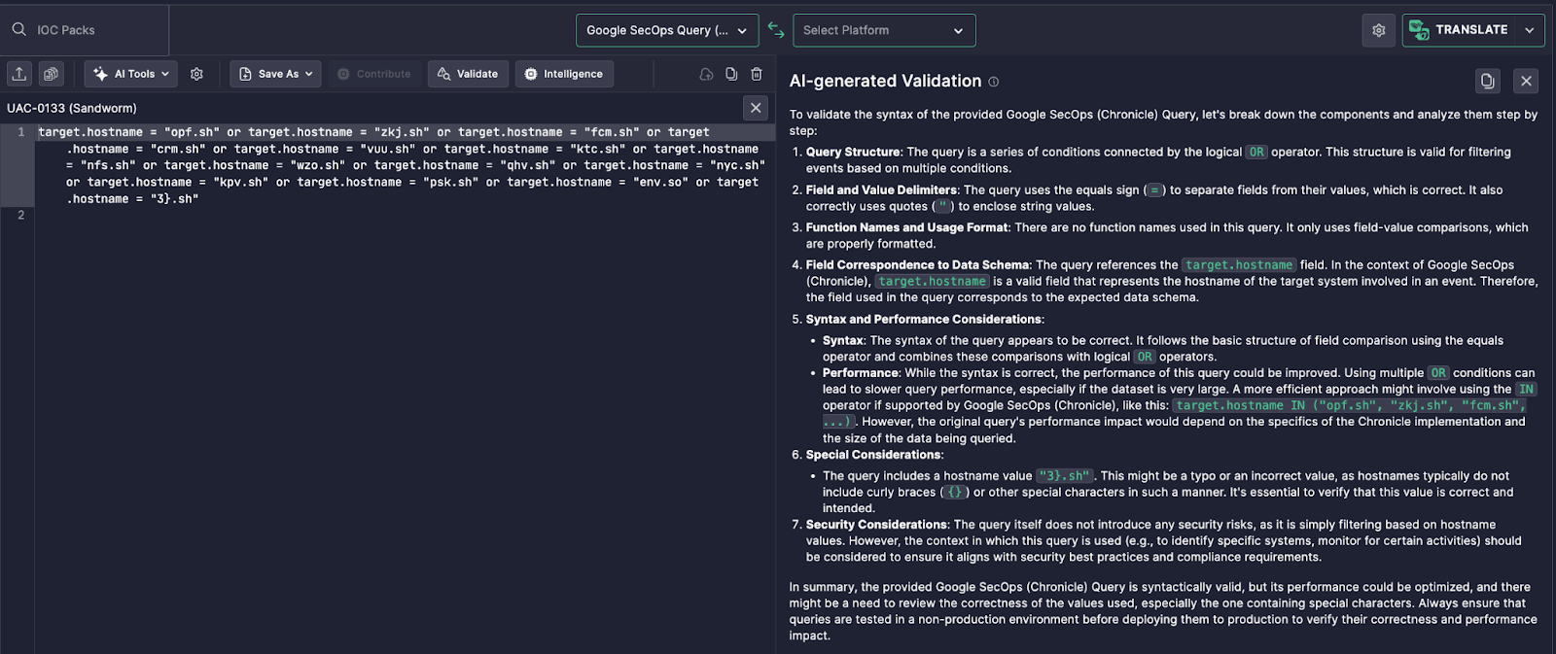
Task: Click the search magnifier icon beside IOC Packs
Action: 19,29
